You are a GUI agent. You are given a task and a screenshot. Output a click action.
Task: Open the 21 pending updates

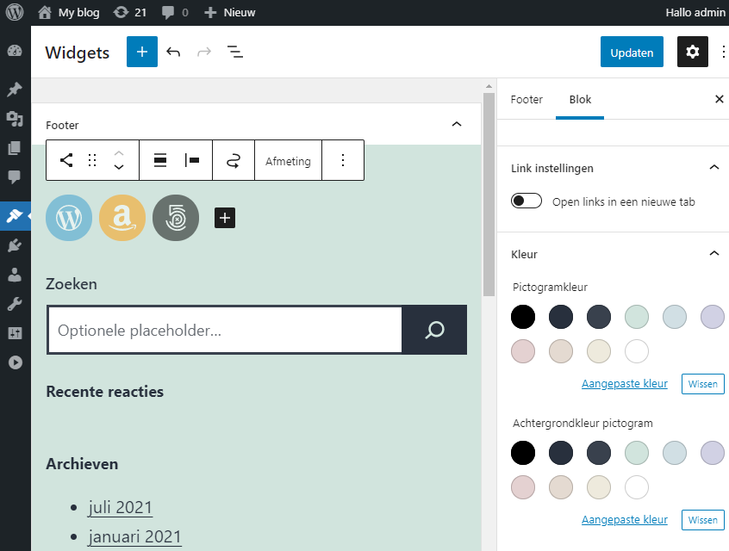pos(130,13)
